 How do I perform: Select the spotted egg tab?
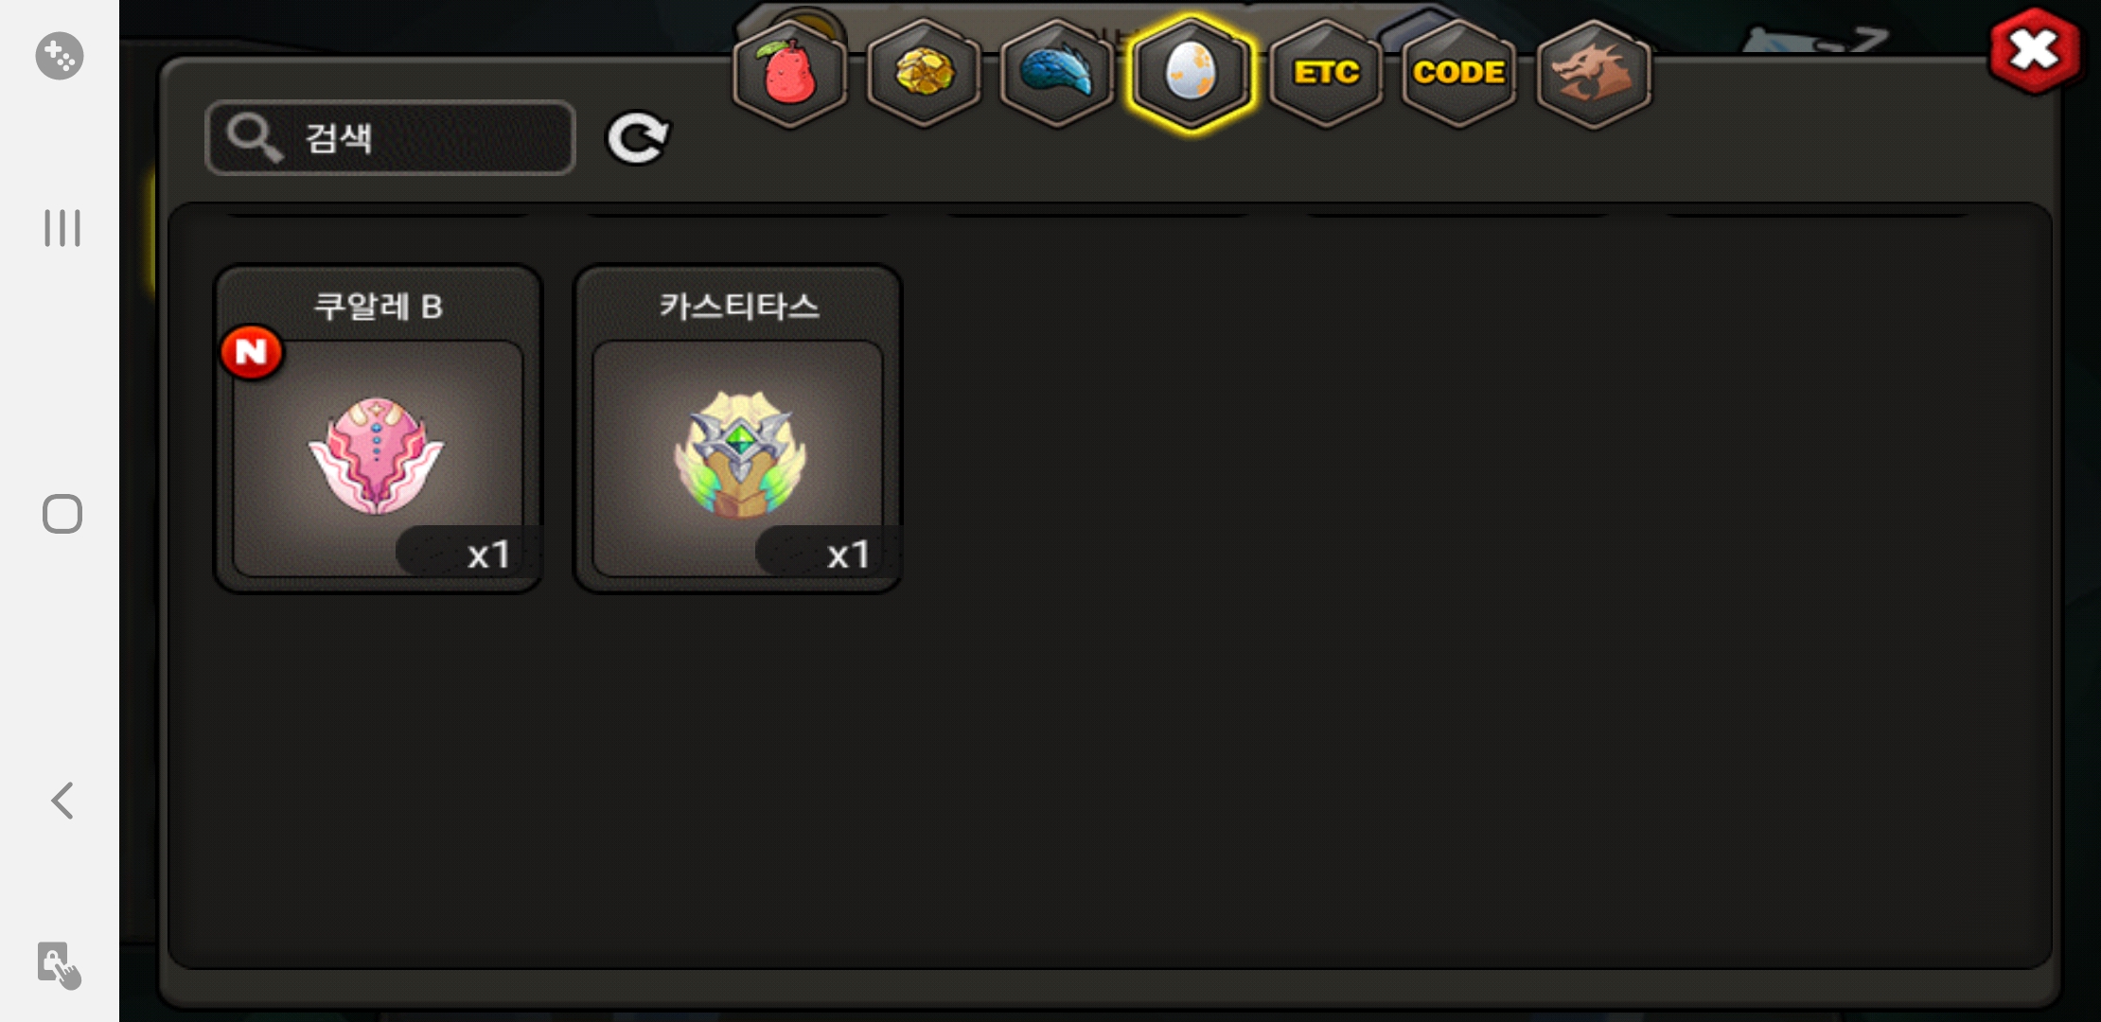(x=1191, y=73)
